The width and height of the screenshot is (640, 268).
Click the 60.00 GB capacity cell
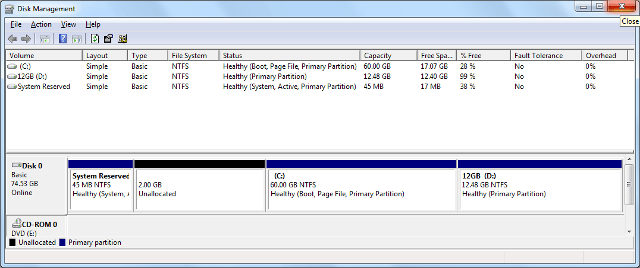coord(377,66)
